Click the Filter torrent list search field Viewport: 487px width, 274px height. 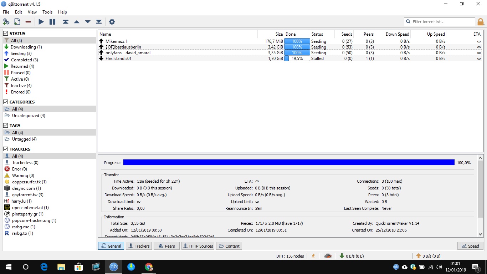point(442,22)
